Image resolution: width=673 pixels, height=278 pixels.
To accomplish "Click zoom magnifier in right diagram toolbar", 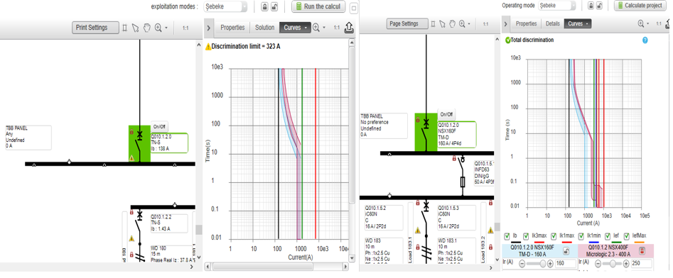I will tap(463, 24).
